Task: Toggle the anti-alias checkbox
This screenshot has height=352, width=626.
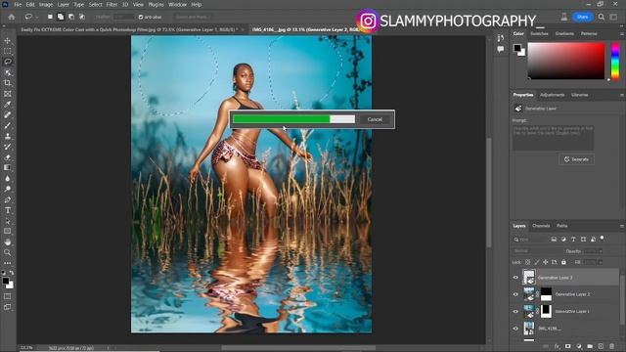Action: 141,18
